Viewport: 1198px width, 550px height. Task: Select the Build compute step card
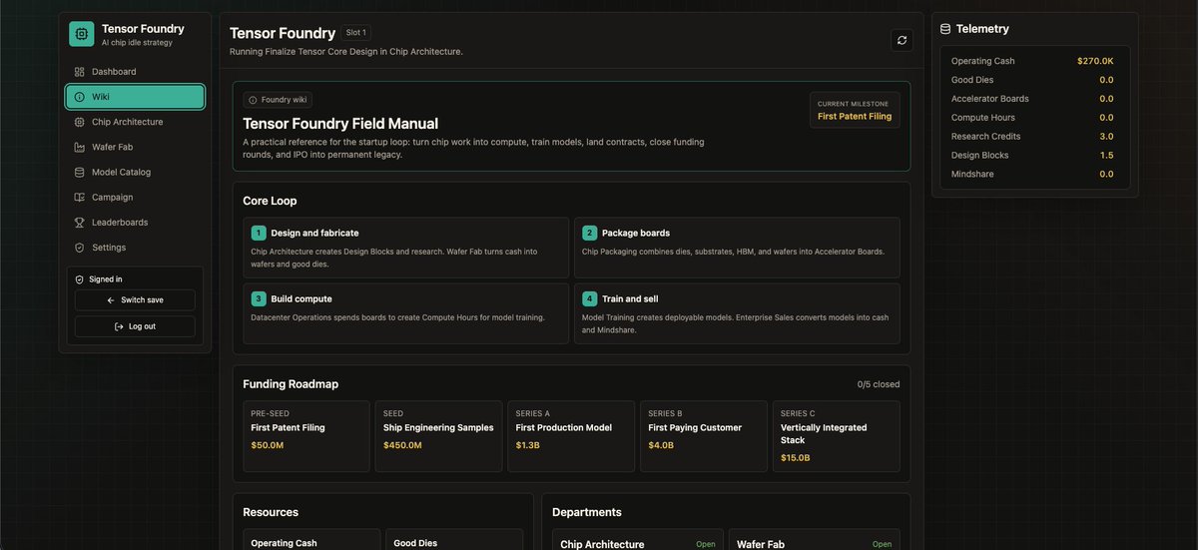pyautogui.click(x=405, y=313)
